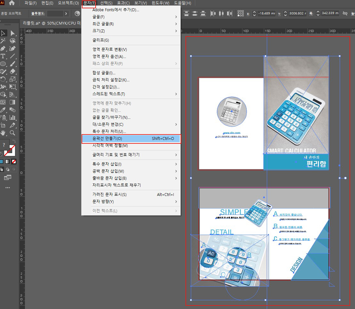Screen dimensions: 355x309
Task: Click the Home icon in top bar
Action: [x=12, y=3]
